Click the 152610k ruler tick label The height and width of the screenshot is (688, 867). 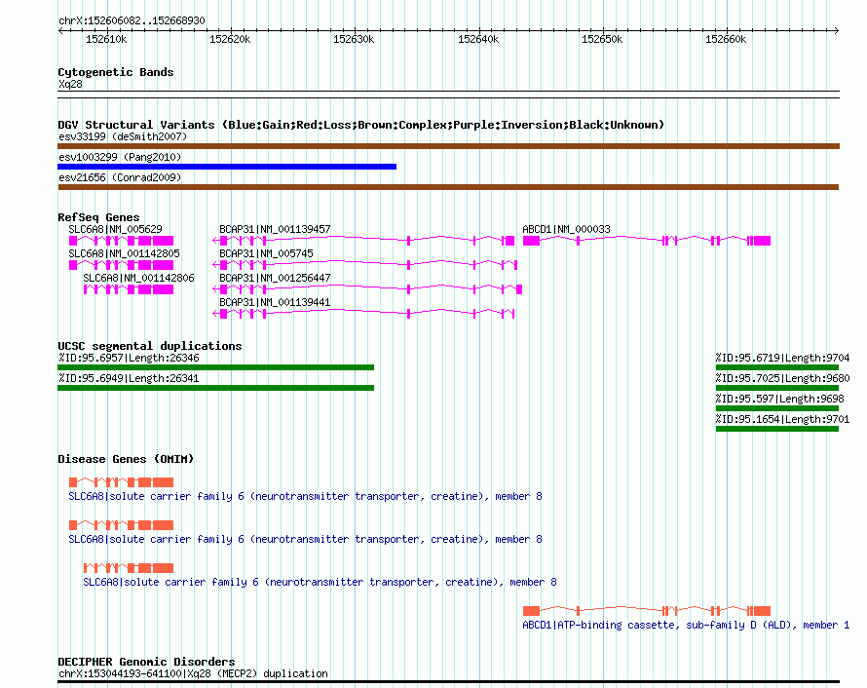coord(106,39)
